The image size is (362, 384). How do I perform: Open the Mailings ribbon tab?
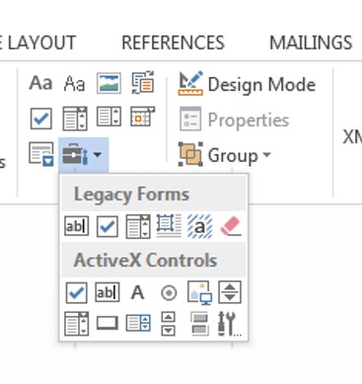click(x=311, y=42)
